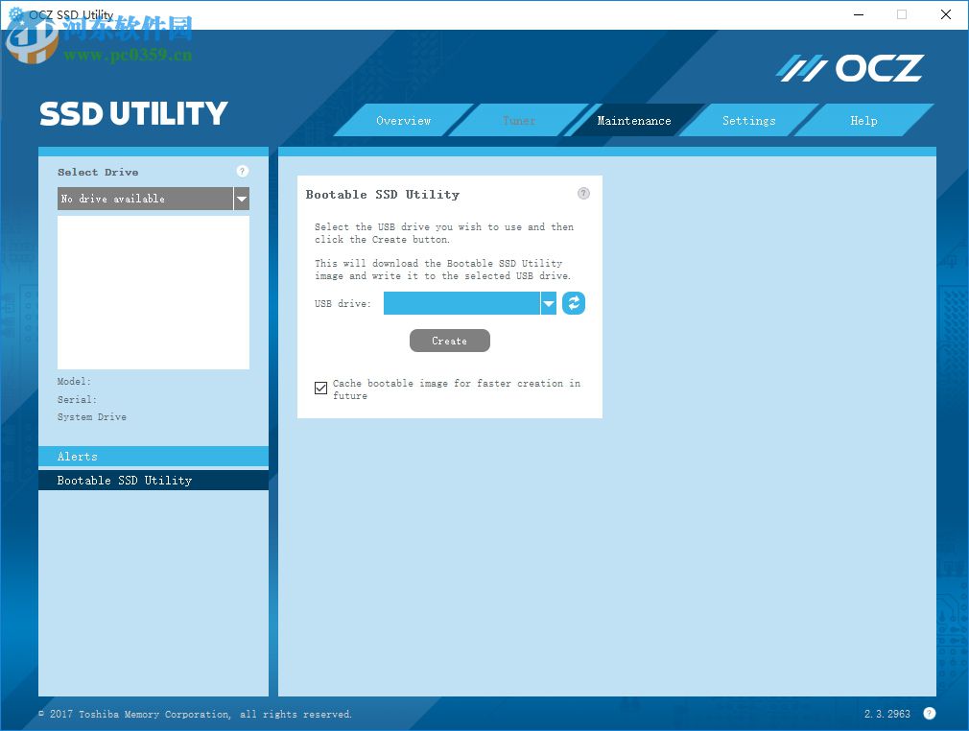
Task: Click the version help icon at bottom right
Action: (x=930, y=713)
